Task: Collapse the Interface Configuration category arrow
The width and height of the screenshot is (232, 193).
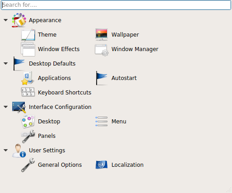Action: (x=6, y=107)
